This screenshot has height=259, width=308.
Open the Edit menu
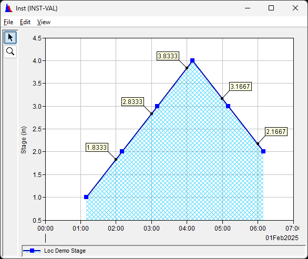[25, 22]
